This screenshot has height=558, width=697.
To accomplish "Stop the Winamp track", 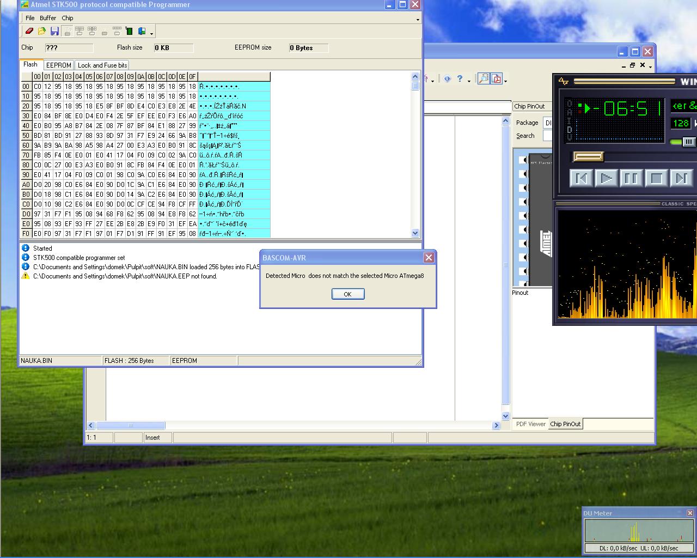I will pyautogui.click(x=656, y=178).
